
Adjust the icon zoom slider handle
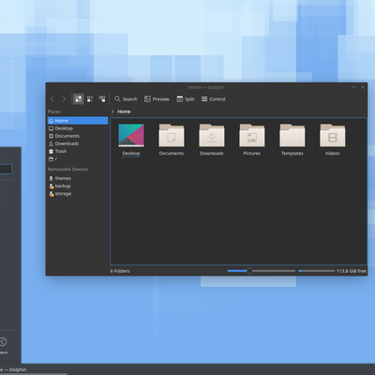tap(249, 271)
